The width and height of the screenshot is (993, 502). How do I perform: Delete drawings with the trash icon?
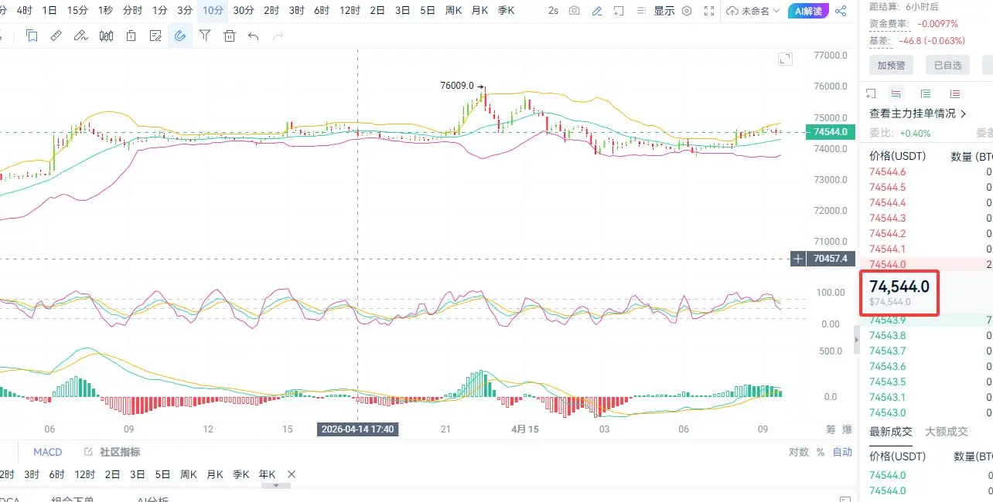(x=230, y=36)
